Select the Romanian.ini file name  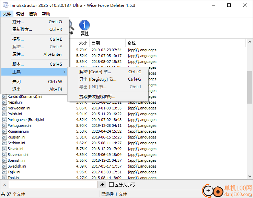point(18,131)
